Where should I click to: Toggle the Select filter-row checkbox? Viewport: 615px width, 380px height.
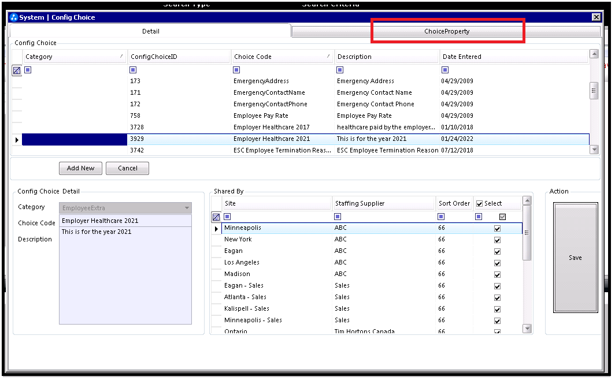[502, 217]
